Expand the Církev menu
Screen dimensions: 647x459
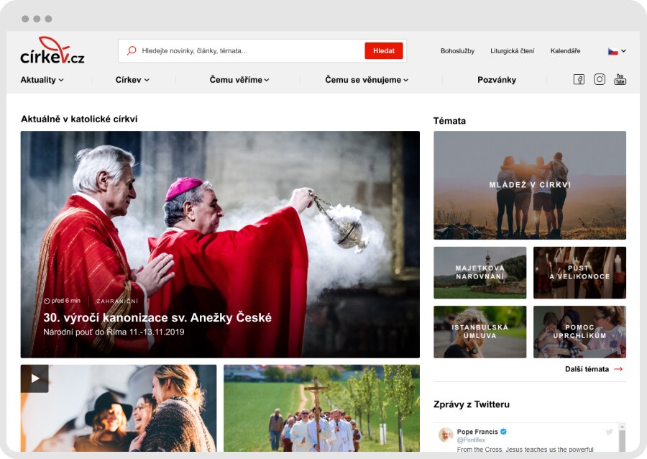coord(132,80)
